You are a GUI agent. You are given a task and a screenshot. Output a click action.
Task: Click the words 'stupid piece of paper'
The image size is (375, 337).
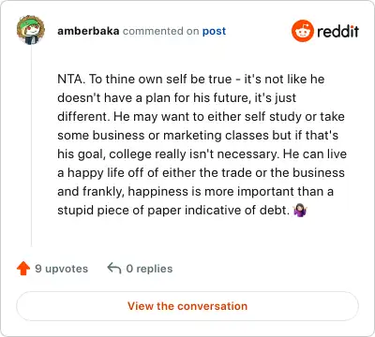(120, 211)
